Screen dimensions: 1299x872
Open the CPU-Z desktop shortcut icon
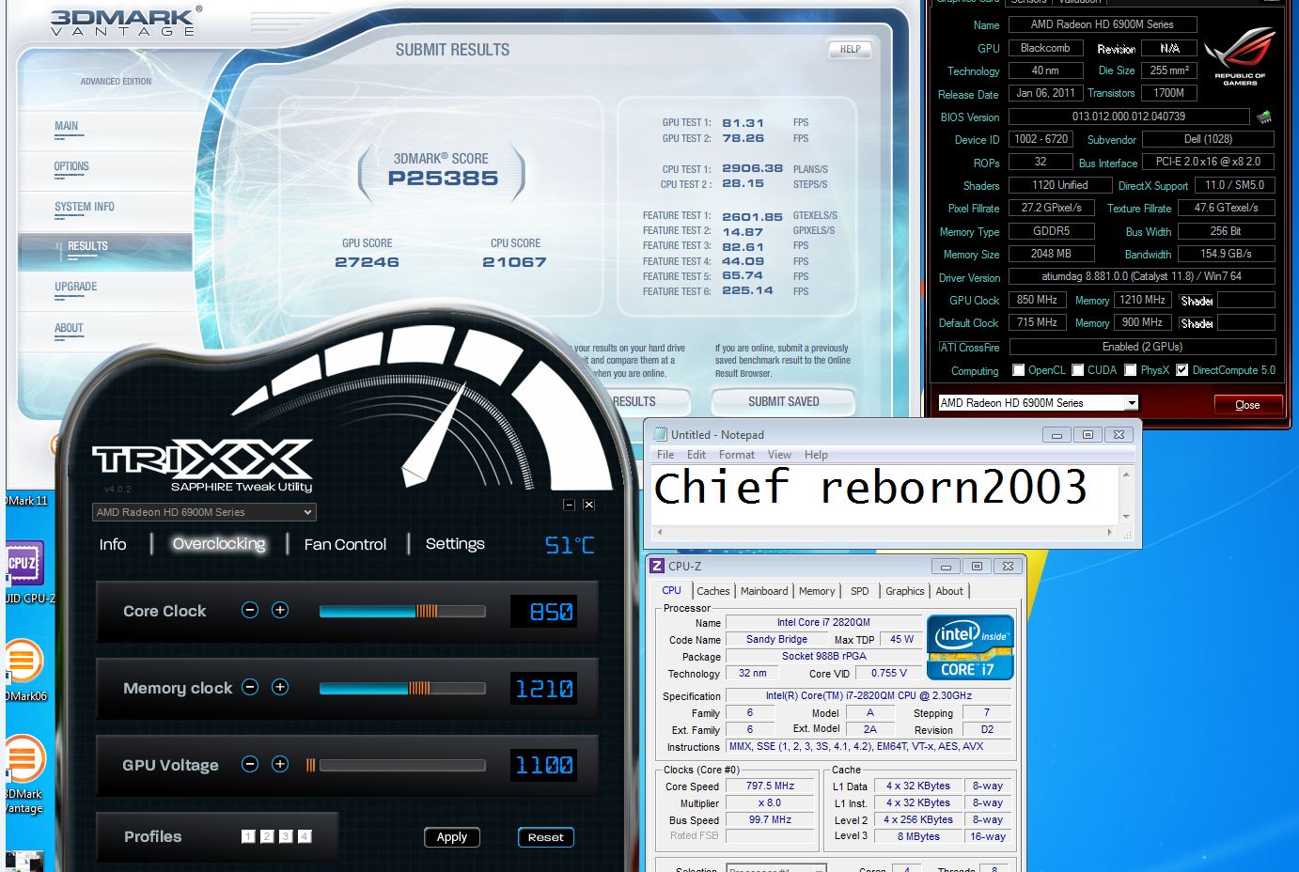pos(23,564)
